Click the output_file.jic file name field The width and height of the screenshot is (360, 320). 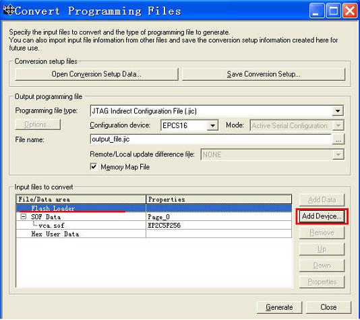tap(210, 139)
